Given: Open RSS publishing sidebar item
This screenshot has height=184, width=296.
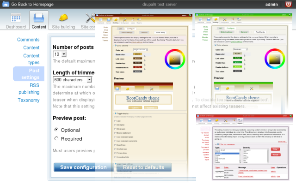Looking at the screenshot, I should [x=29, y=89].
